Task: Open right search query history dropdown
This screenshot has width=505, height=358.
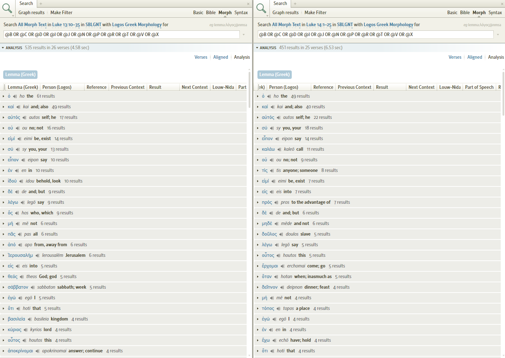Action: [498, 35]
